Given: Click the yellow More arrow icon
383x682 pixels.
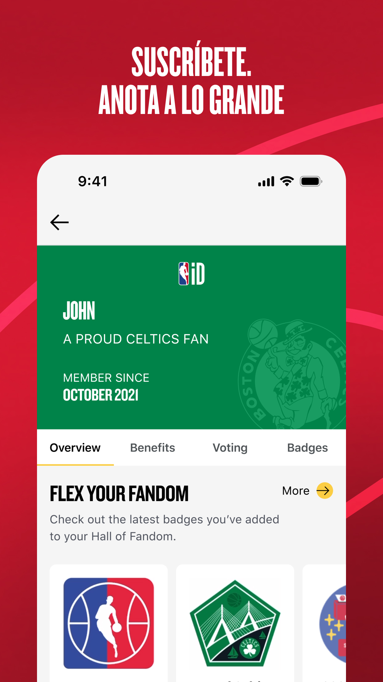Looking at the screenshot, I should (x=325, y=490).
